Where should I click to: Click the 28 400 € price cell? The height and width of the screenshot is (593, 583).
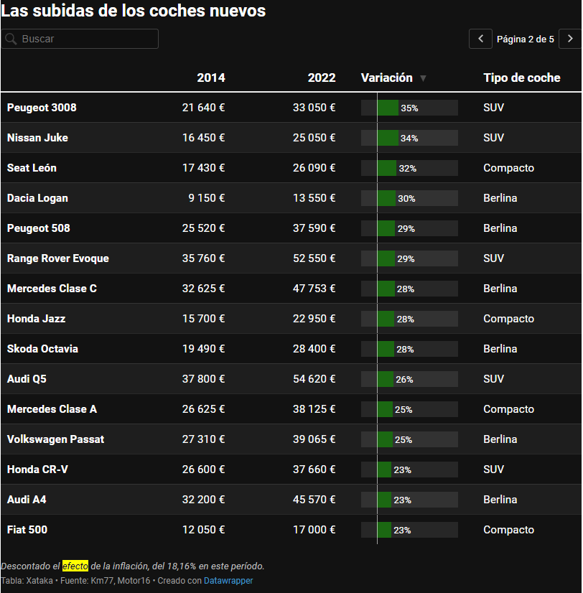(314, 349)
